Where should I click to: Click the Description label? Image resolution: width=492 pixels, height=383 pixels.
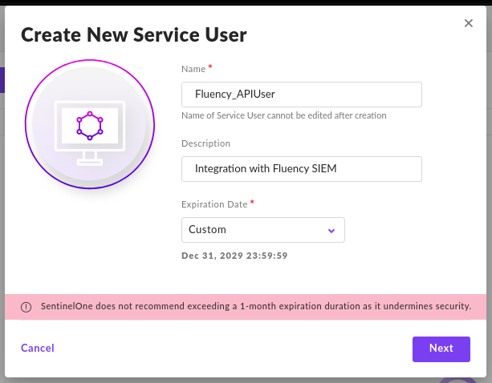pyautogui.click(x=205, y=143)
